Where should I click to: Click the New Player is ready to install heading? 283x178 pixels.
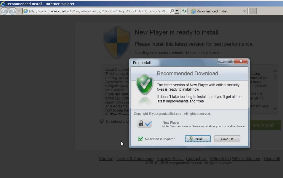[x=177, y=32]
